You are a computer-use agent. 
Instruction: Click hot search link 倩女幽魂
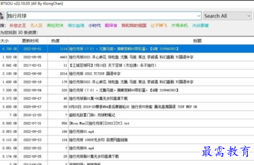coord(76,25)
